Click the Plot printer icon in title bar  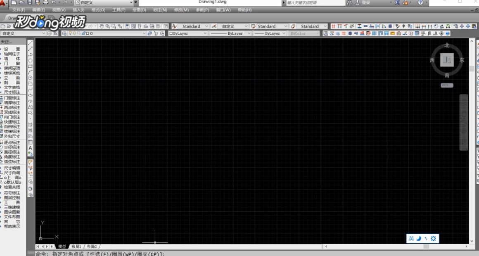point(45,2)
